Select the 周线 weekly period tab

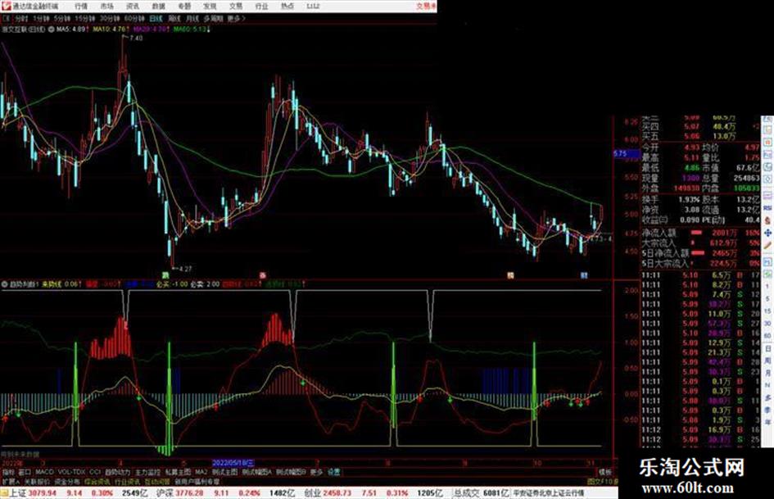point(174,19)
